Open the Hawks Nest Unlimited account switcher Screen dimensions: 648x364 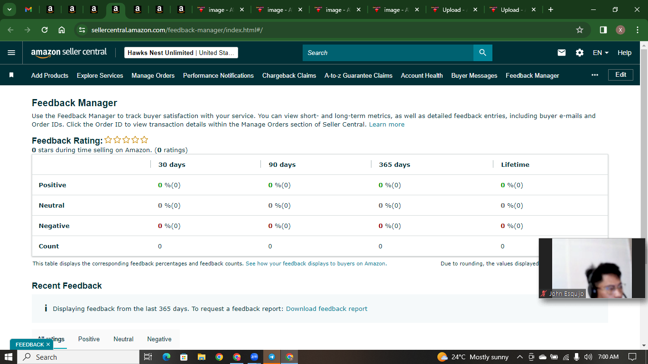181,53
